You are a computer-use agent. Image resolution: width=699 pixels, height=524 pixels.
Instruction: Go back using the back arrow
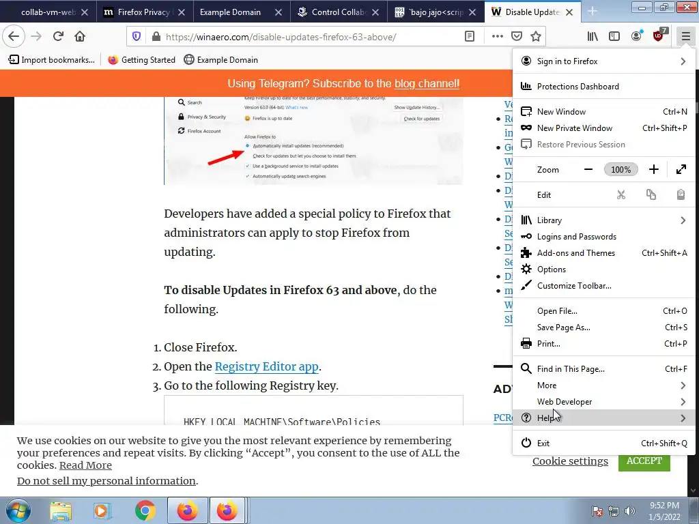14,37
